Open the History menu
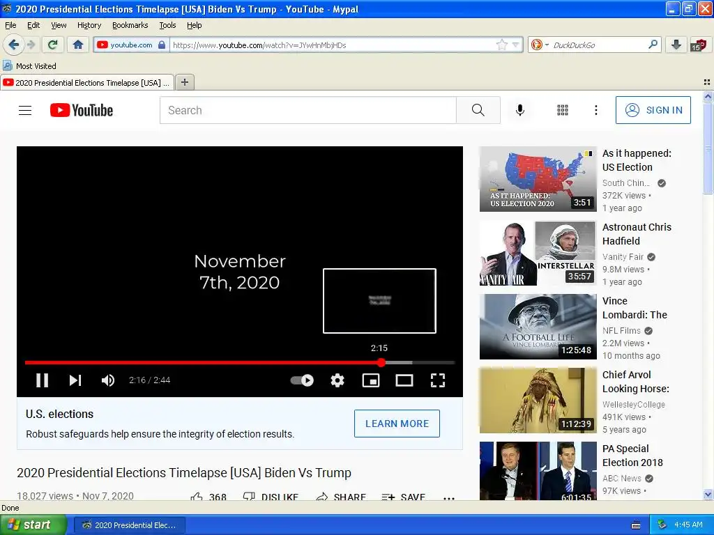This screenshot has height=535, width=714. point(89,25)
